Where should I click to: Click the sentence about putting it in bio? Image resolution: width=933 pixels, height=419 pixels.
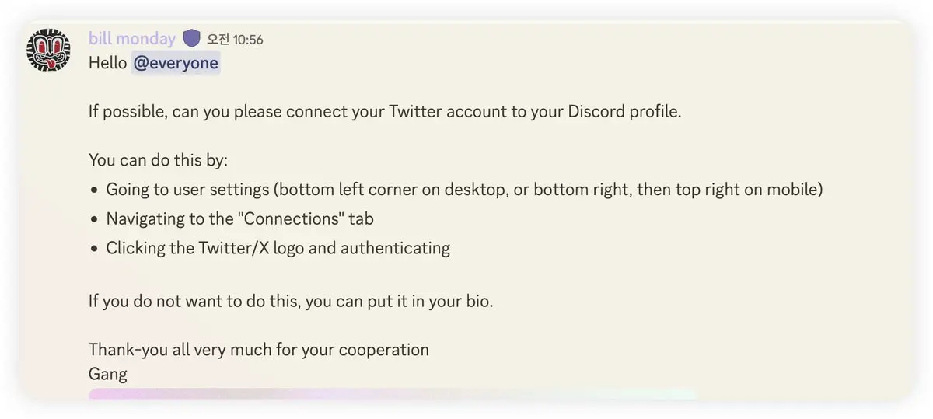[x=291, y=301]
